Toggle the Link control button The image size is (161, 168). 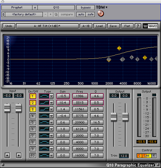(x=147, y=156)
